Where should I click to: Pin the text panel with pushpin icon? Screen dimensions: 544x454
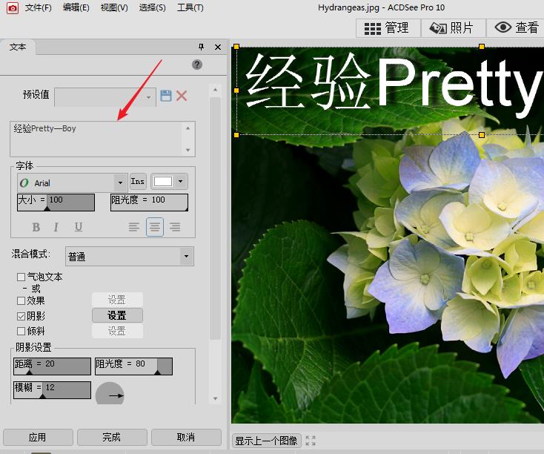click(x=201, y=47)
